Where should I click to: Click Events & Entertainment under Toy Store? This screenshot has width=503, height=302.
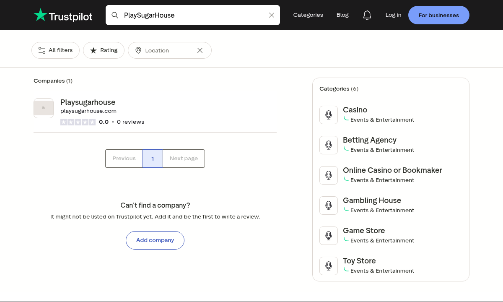(382, 271)
